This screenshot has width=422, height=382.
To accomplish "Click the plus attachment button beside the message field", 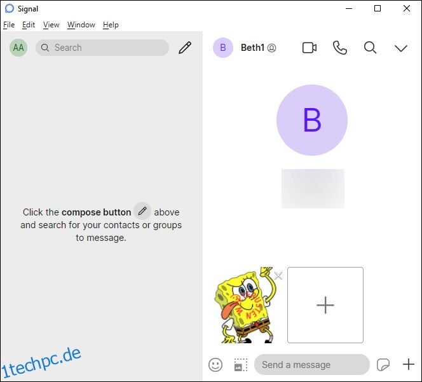I will 408,364.
